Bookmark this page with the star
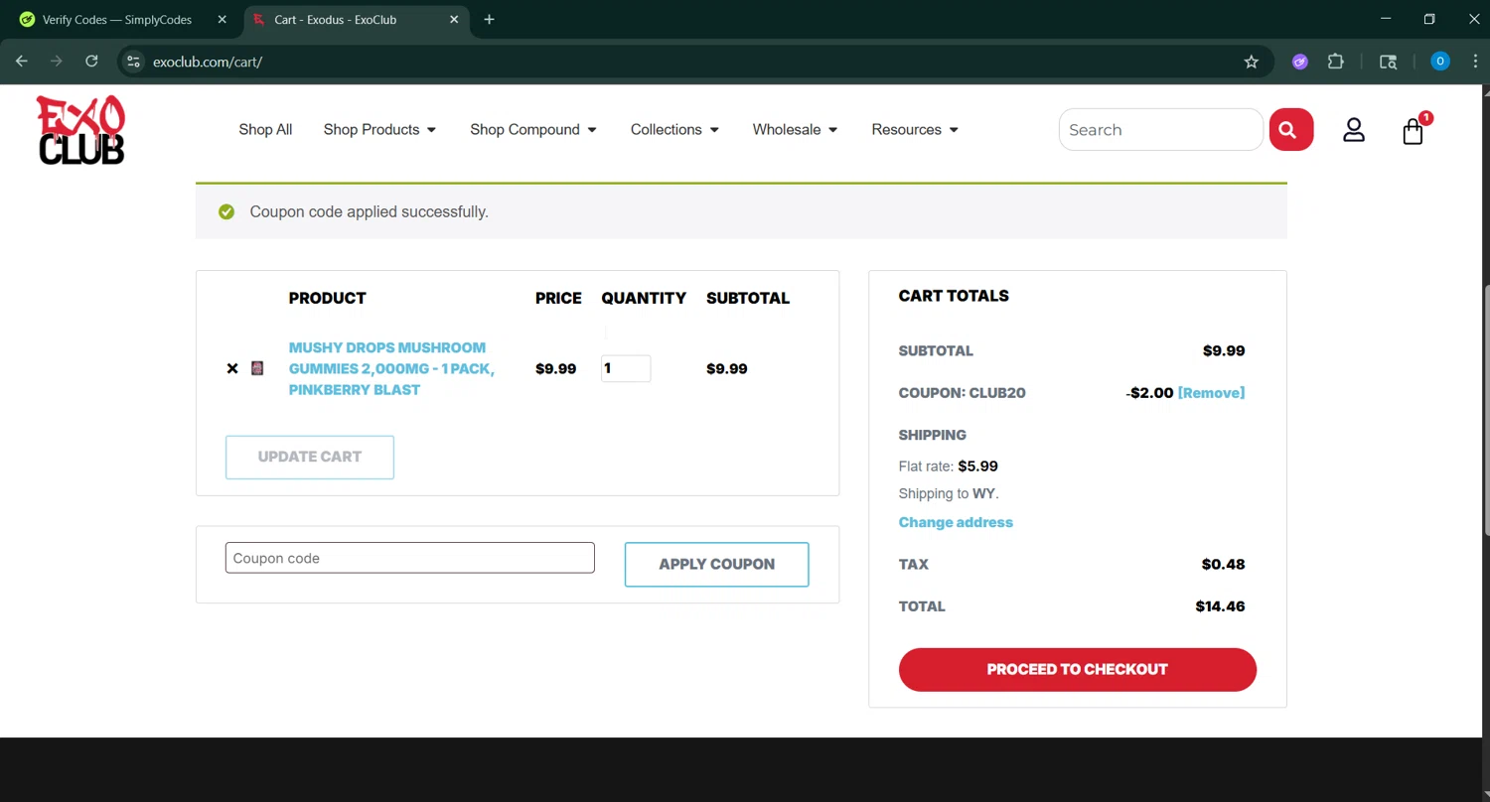The image size is (1490, 802). click(x=1252, y=62)
